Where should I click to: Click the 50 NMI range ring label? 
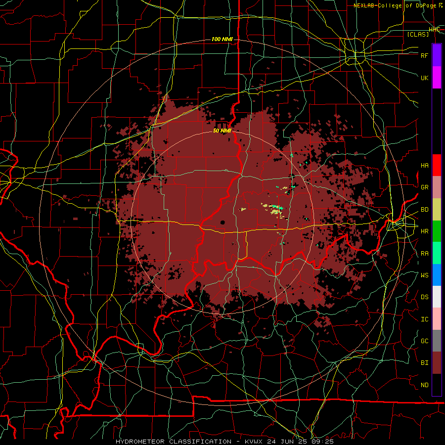tap(222, 131)
